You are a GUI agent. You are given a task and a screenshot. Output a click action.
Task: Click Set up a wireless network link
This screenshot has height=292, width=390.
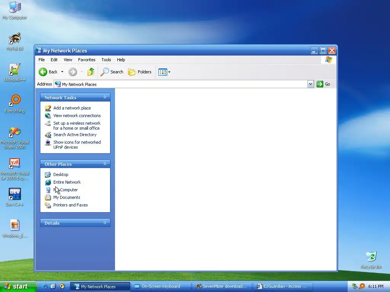point(77,125)
